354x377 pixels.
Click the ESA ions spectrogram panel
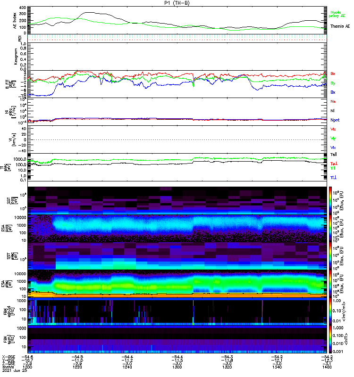coord(177,229)
